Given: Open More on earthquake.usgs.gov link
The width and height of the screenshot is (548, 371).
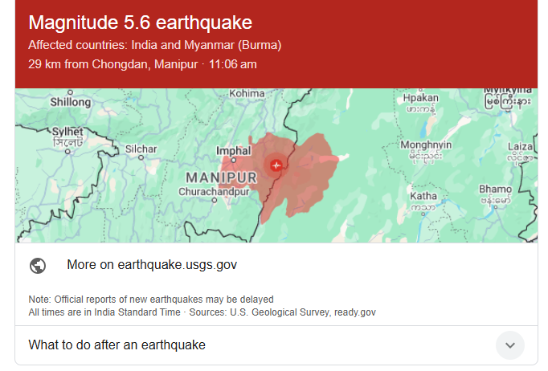Looking at the screenshot, I should [x=152, y=265].
